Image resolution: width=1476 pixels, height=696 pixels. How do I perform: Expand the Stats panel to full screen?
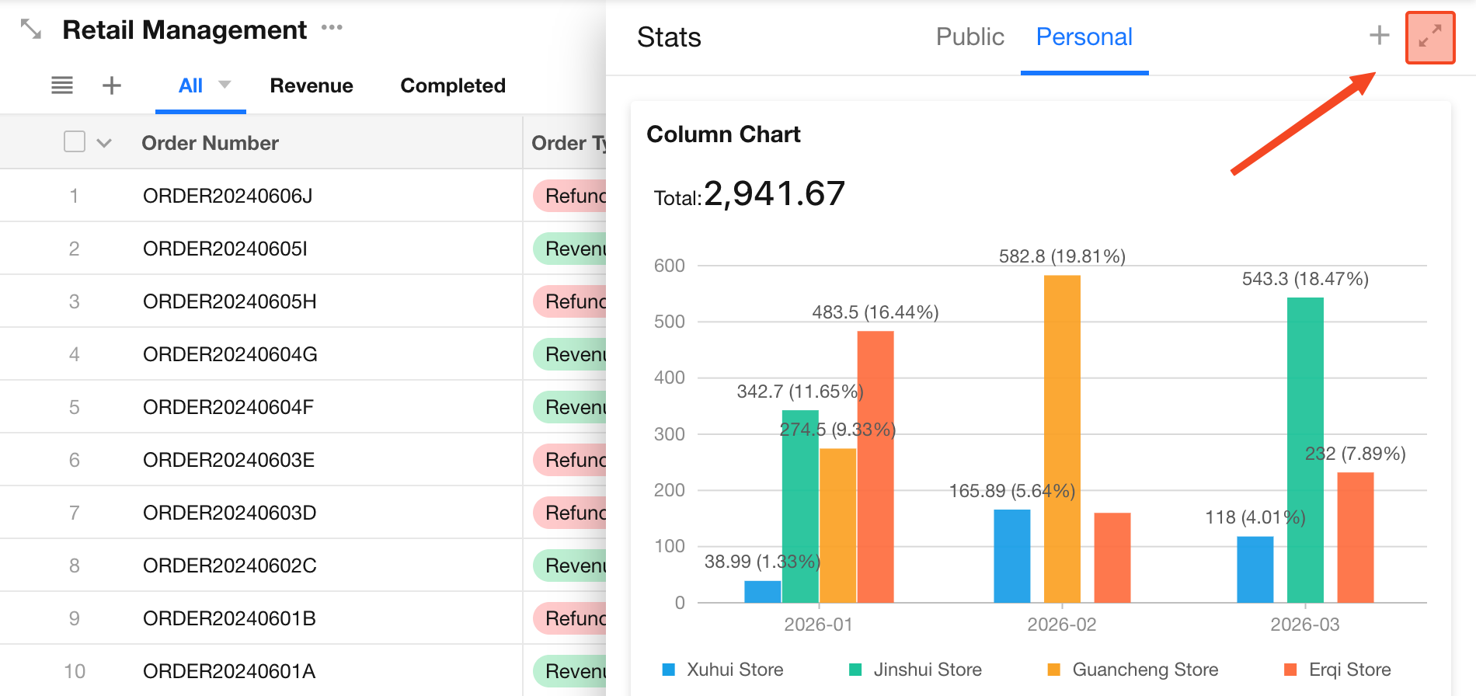(1429, 37)
